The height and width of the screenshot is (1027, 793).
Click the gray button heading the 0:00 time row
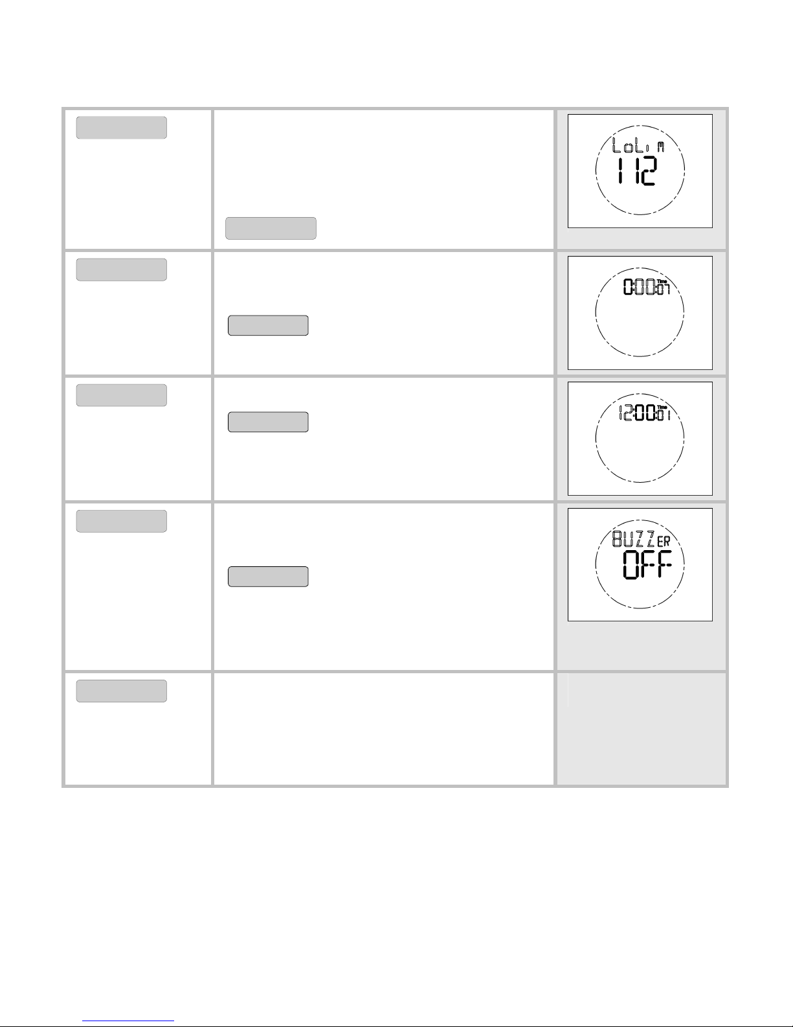click(x=122, y=270)
